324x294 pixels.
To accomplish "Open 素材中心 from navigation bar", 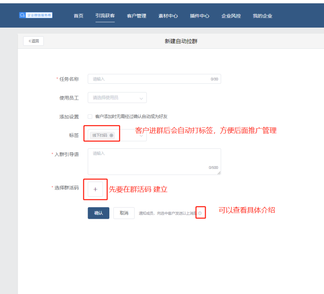I will tap(168, 16).
